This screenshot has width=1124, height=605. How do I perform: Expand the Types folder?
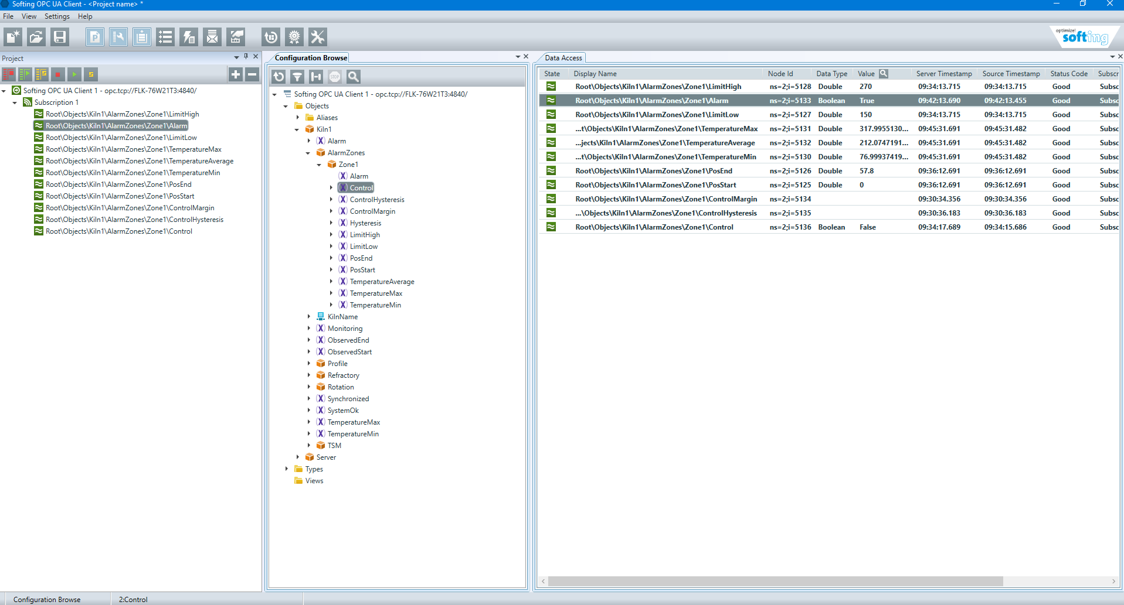(x=286, y=469)
